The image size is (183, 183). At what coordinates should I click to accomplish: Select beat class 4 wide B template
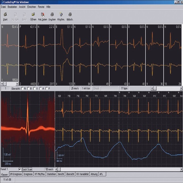pos(64,55)
